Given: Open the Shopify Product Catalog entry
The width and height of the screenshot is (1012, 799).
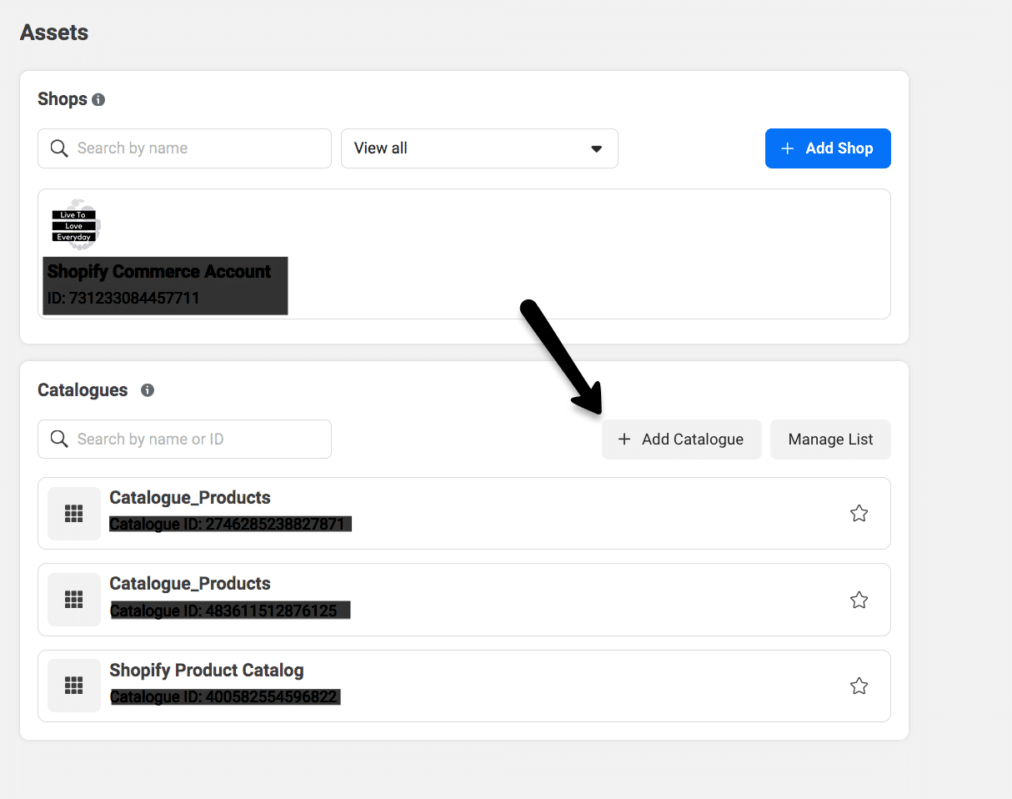Looking at the screenshot, I should [207, 671].
